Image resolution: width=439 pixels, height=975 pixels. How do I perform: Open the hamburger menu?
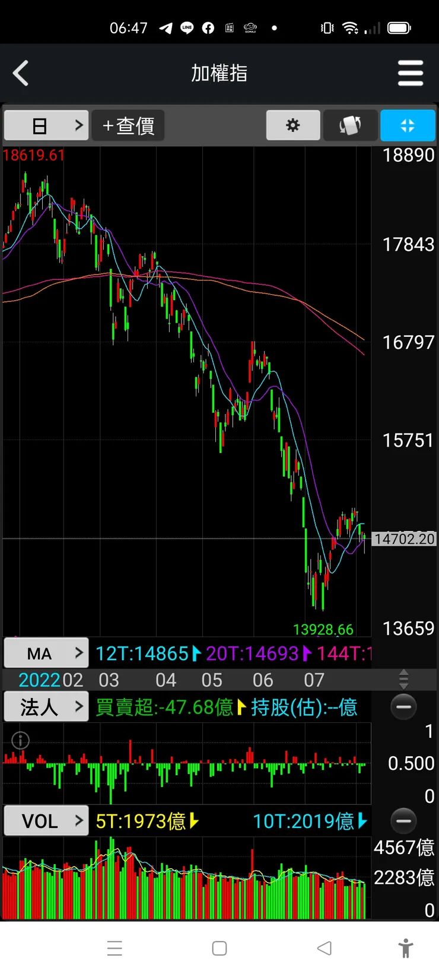click(x=411, y=74)
